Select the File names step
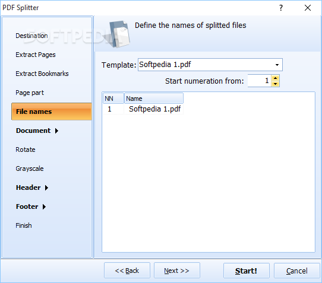 tap(52, 112)
